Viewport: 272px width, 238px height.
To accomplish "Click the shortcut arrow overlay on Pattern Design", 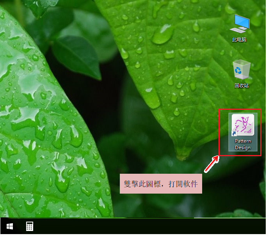I will (235, 133).
